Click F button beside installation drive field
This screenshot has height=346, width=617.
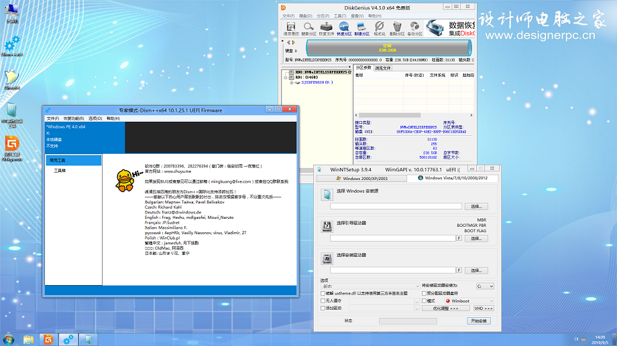click(459, 270)
